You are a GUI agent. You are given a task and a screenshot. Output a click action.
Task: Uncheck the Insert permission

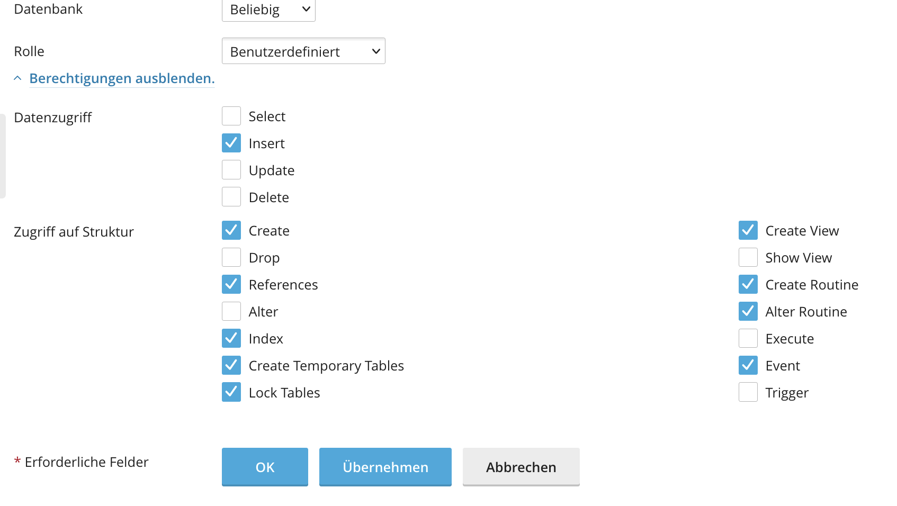click(x=231, y=143)
